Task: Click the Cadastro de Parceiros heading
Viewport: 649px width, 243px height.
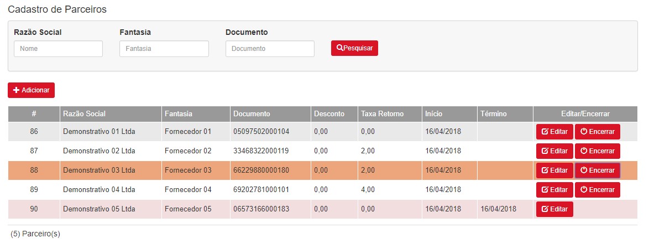Action: click(x=57, y=9)
